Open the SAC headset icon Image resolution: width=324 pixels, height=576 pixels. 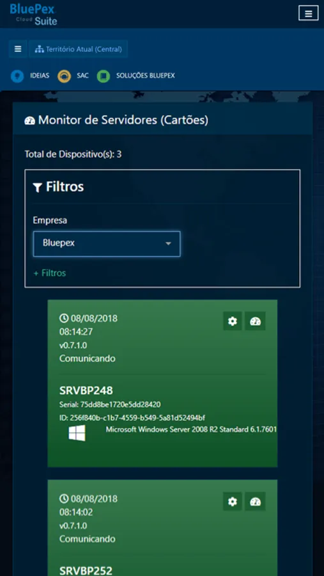64,76
